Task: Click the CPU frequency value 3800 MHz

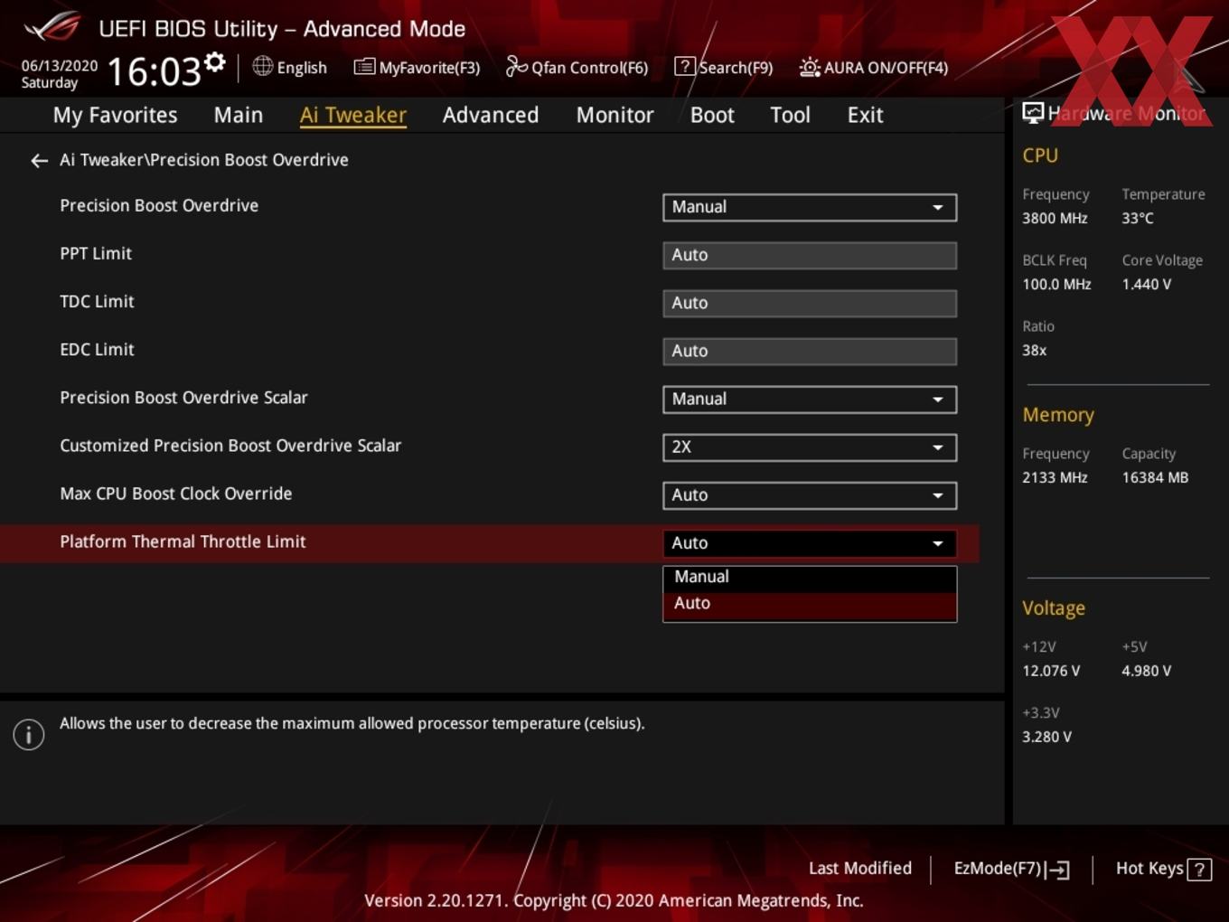Action: [1055, 218]
